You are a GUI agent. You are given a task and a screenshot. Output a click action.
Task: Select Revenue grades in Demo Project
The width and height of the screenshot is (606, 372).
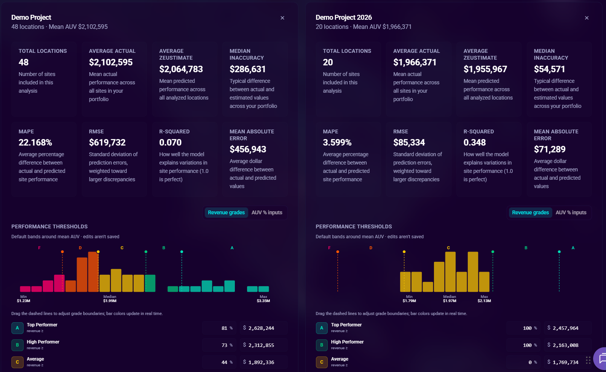[x=226, y=212]
